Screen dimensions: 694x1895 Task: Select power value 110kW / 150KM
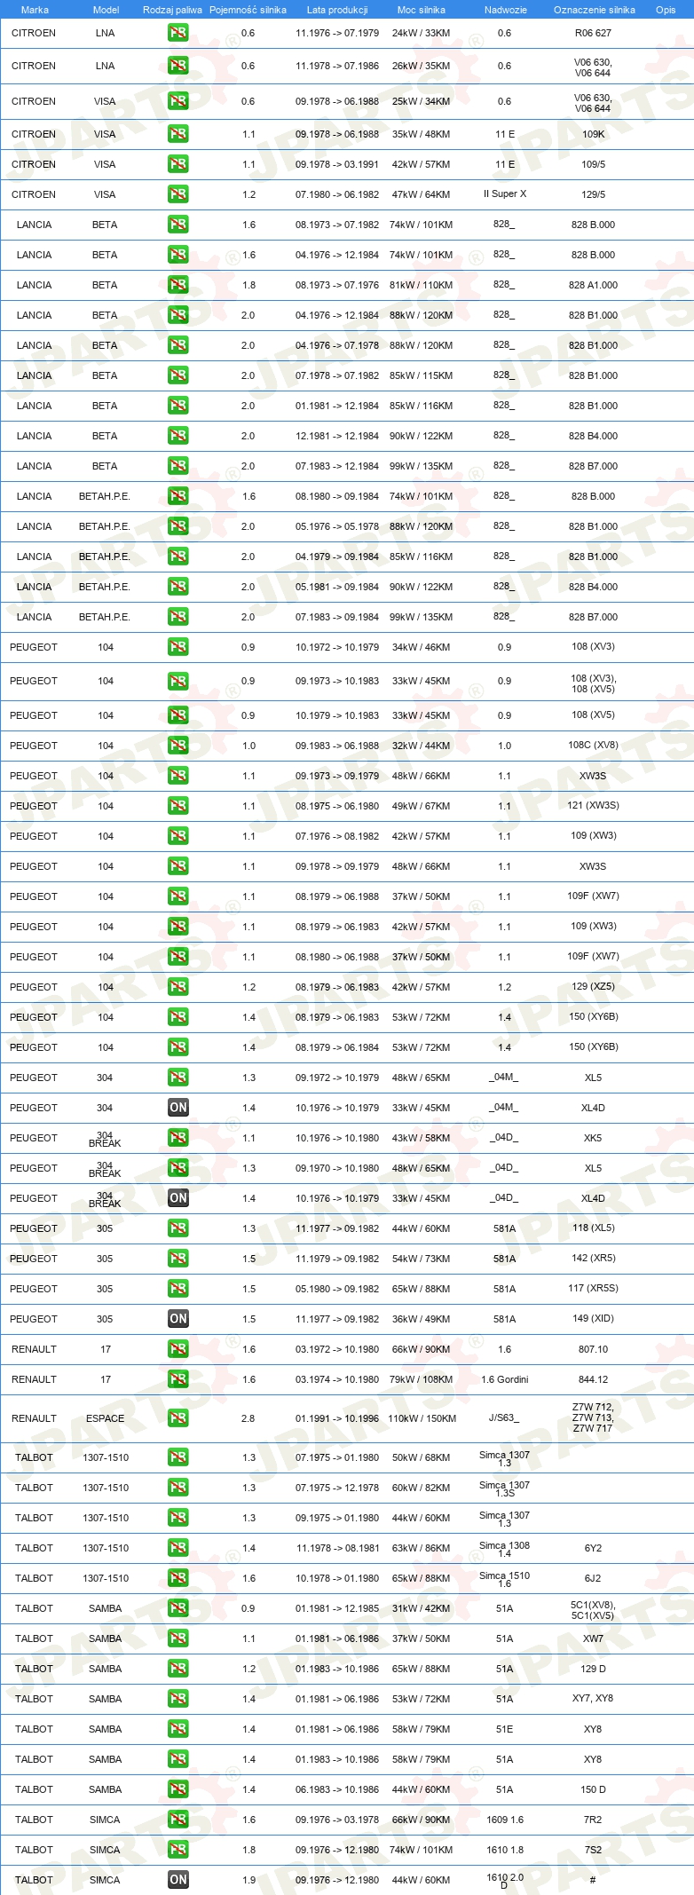pyautogui.click(x=422, y=1418)
